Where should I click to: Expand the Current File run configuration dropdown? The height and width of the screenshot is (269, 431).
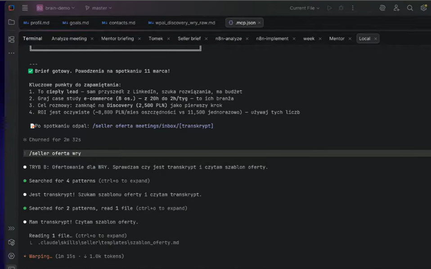(x=305, y=8)
